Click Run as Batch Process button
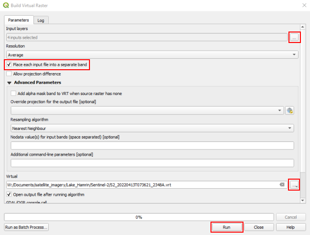Viewport: 310px width, 235px height. coord(26,227)
